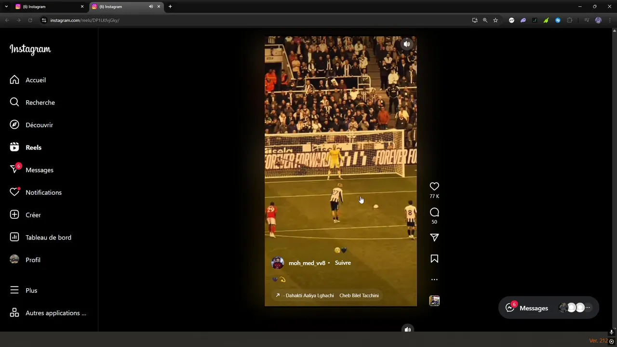
Task: Open moh_med_vv8 username link
Action: click(x=307, y=263)
